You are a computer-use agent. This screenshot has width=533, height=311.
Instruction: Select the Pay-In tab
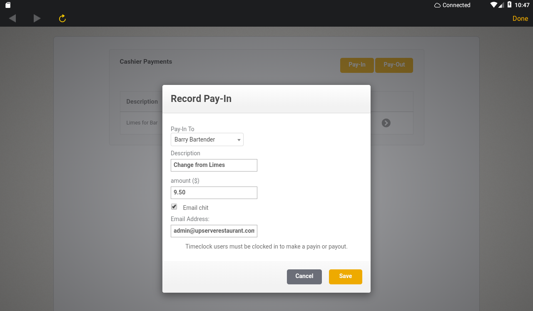(x=357, y=65)
